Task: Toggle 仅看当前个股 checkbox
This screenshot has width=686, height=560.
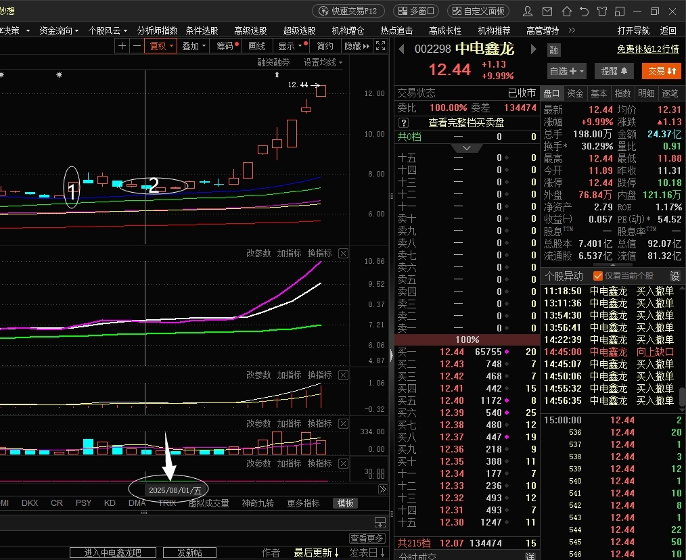Action: tap(597, 276)
